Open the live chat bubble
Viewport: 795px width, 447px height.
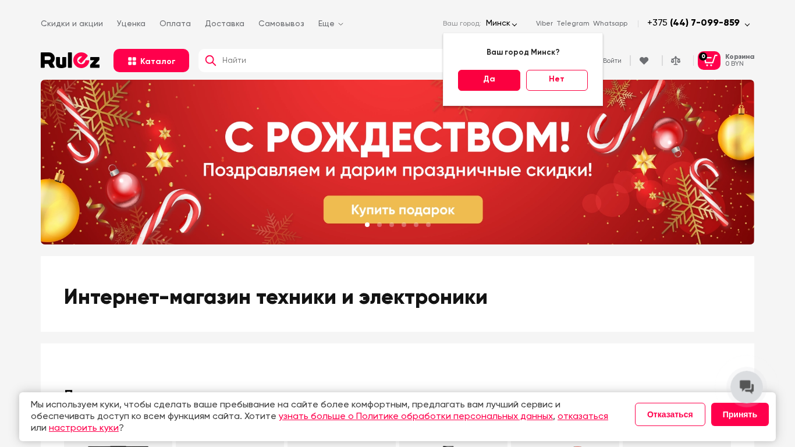click(x=747, y=387)
